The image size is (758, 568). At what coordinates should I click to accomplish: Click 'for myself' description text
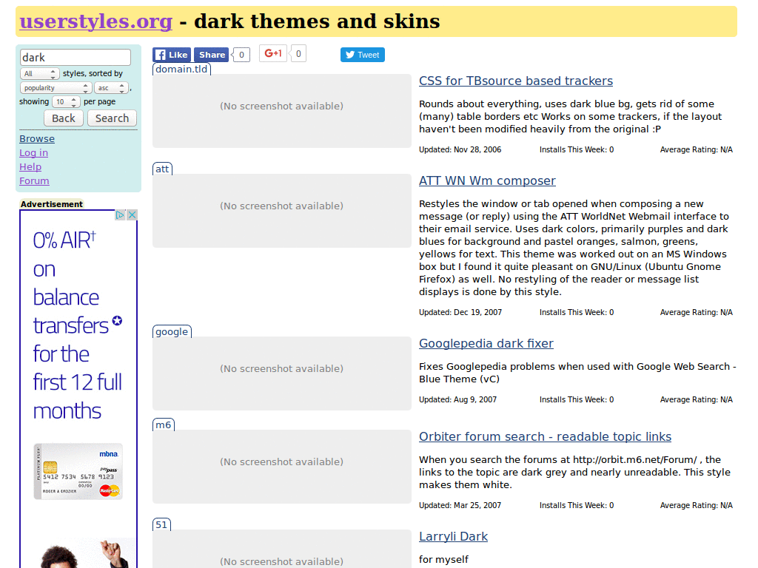click(x=443, y=559)
